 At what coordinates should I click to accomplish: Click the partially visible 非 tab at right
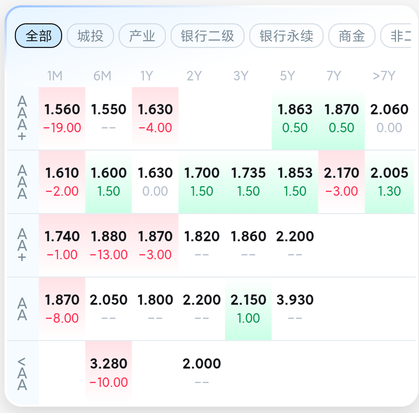(x=399, y=36)
